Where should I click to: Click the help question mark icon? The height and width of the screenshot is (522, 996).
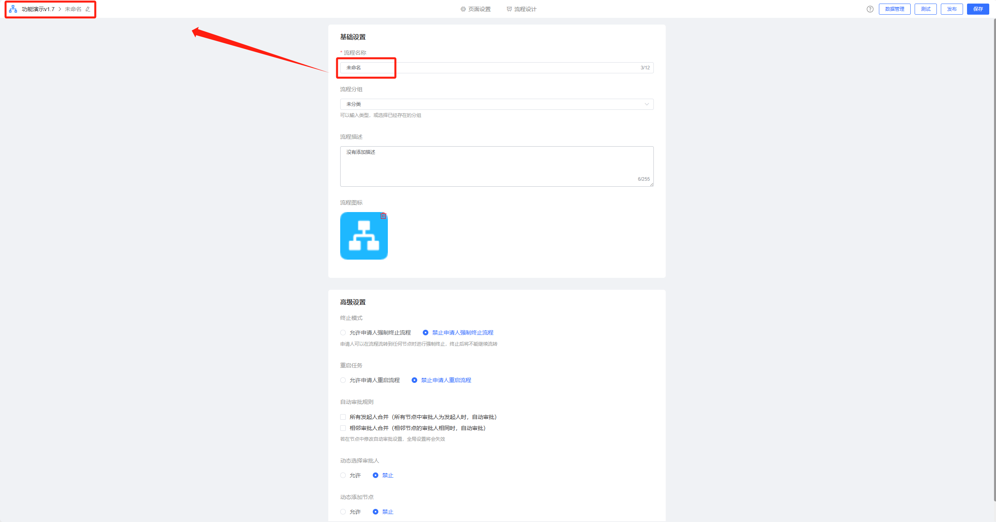click(870, 9)
